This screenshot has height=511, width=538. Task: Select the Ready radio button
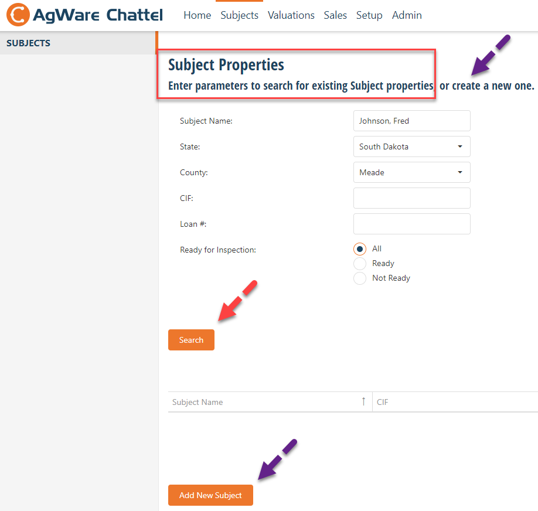click(360, 264)
